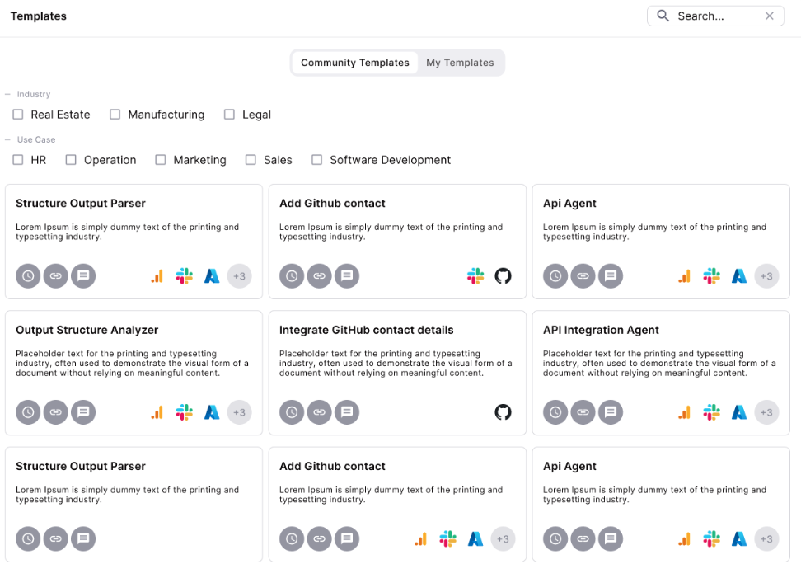Select the link icon on Add Github contact card
This screenshot has height=564, width=801.
tap(320, 276)
